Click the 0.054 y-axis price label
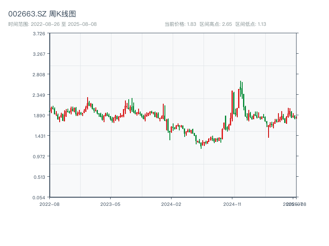The image size is (329, 246). pos(39,198)
